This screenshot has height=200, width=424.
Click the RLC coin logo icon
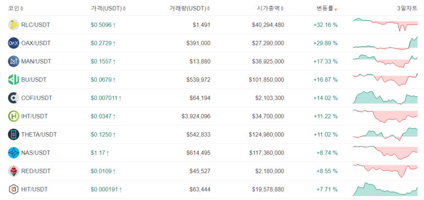pyautogui.click(x=13, y=25)
